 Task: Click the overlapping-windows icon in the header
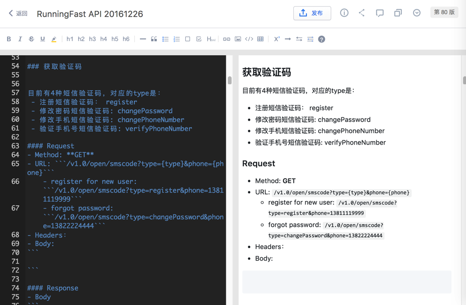pyautogui.click(x=398, y=13)
